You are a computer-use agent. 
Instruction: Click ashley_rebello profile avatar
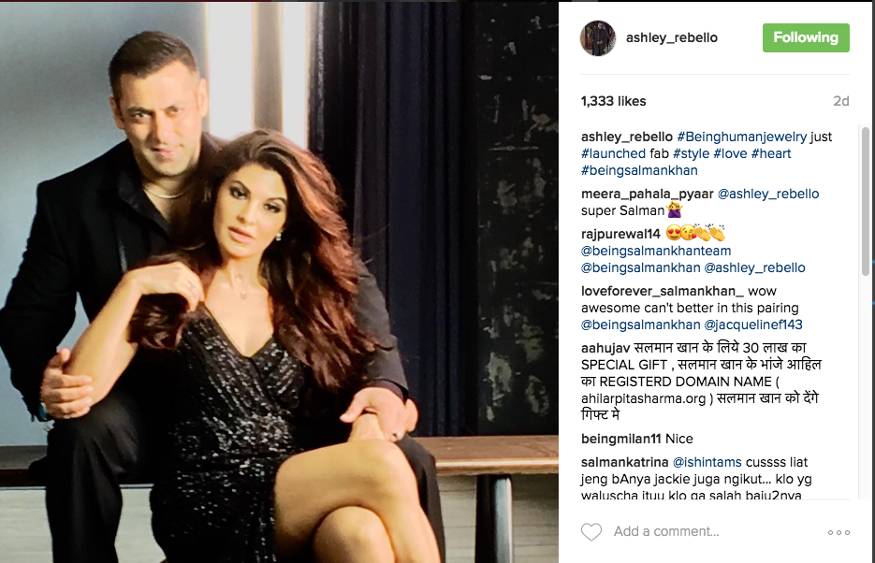pos(598,38)
